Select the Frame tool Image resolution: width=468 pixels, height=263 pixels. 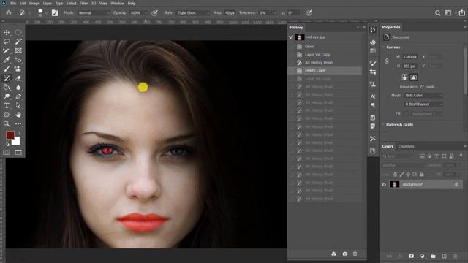pyautogui.click(x=18, y=50)
